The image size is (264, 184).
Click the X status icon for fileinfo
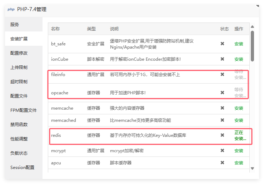(222, 74)
